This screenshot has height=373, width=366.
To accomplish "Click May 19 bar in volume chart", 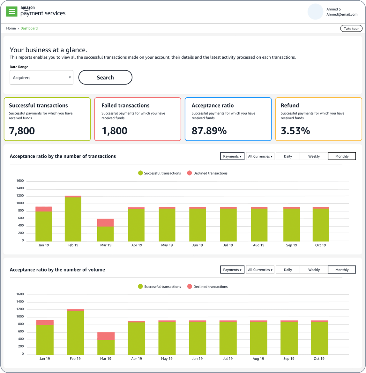I will (x=167, y=338).
